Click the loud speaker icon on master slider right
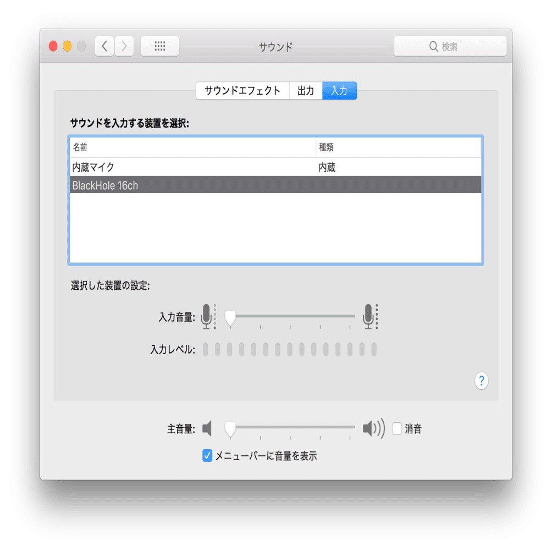This screenshot has height=552, width=552. (x=373, y=428)
